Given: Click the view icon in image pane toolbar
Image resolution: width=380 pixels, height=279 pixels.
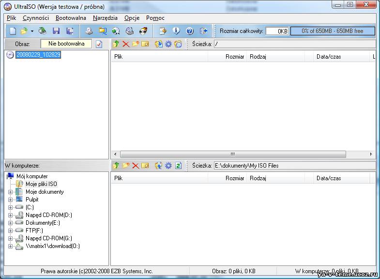Looking at the screenshot, I should pos(178,44).
